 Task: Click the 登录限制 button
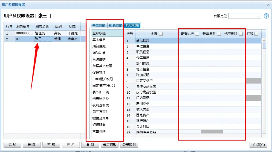129,145
